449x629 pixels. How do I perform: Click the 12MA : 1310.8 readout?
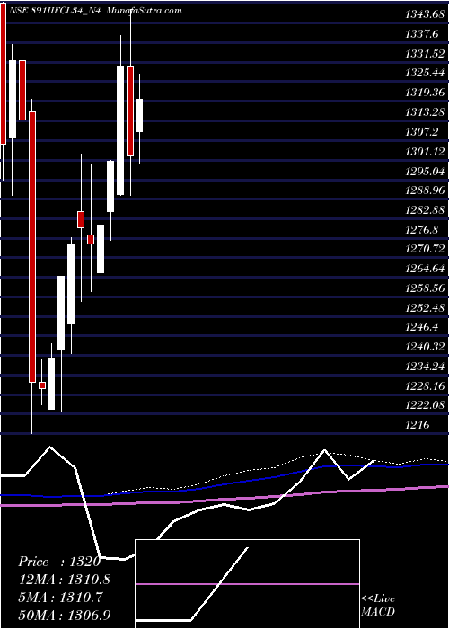click(64, 580)
